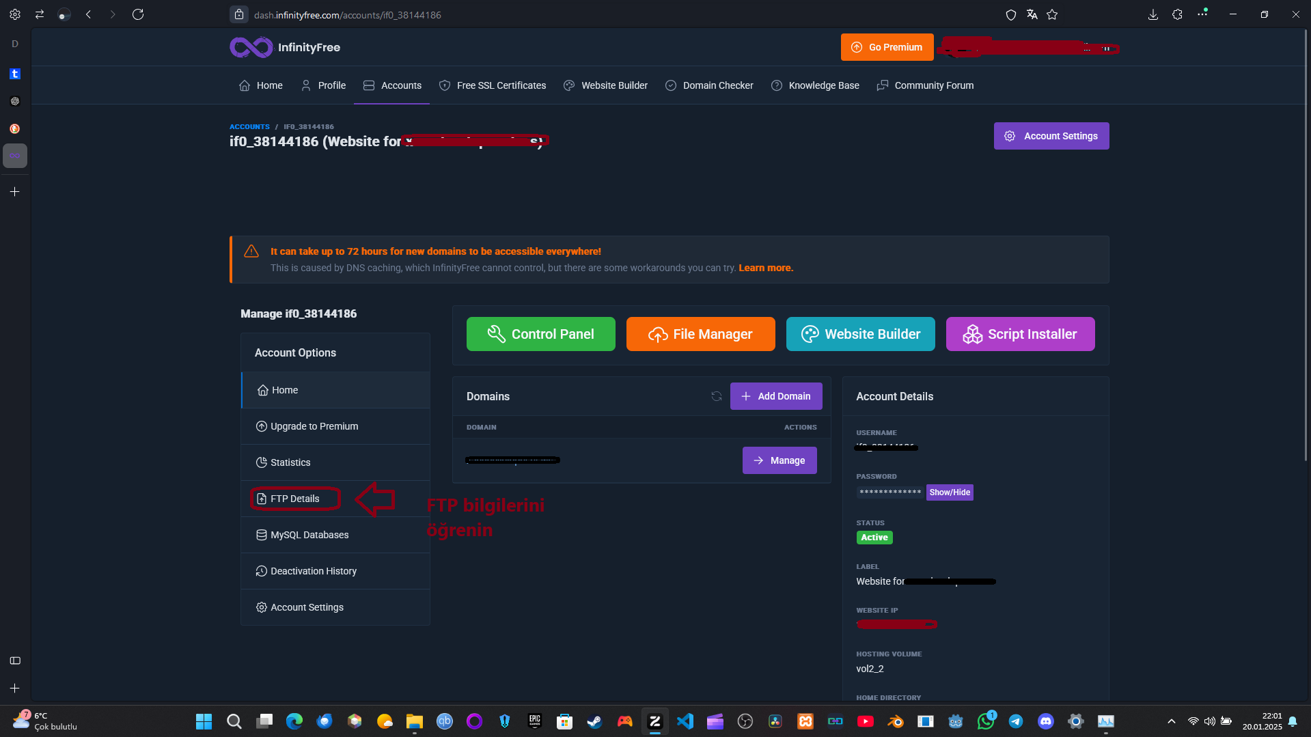Open Blender from the taskbar

pyautogui.click(x=896, y=721)
